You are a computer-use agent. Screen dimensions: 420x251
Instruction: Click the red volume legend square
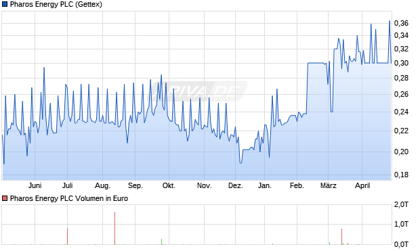[x=5, y=198]
